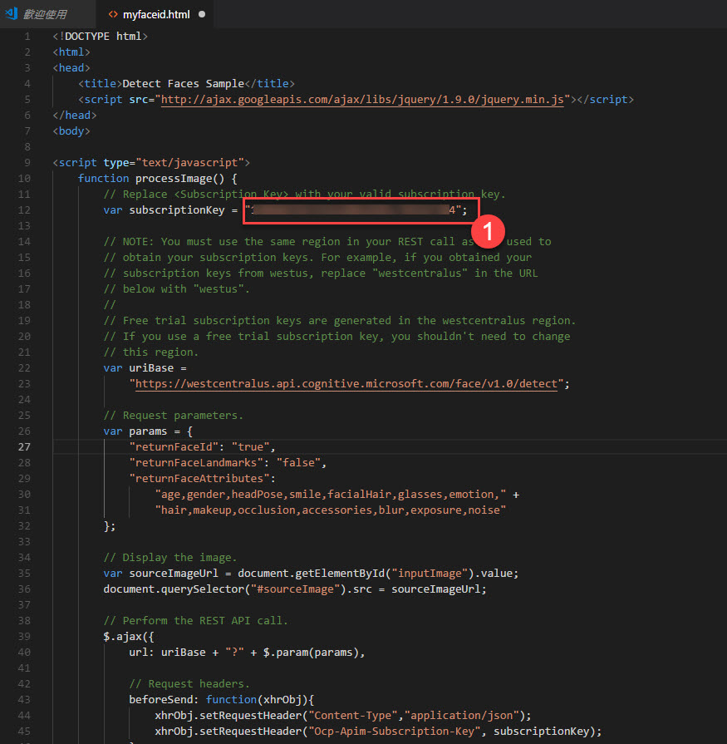Click the "// Perform the REST API call." comment
Viewport: 727px width, 744px height.
coord(196,621)
